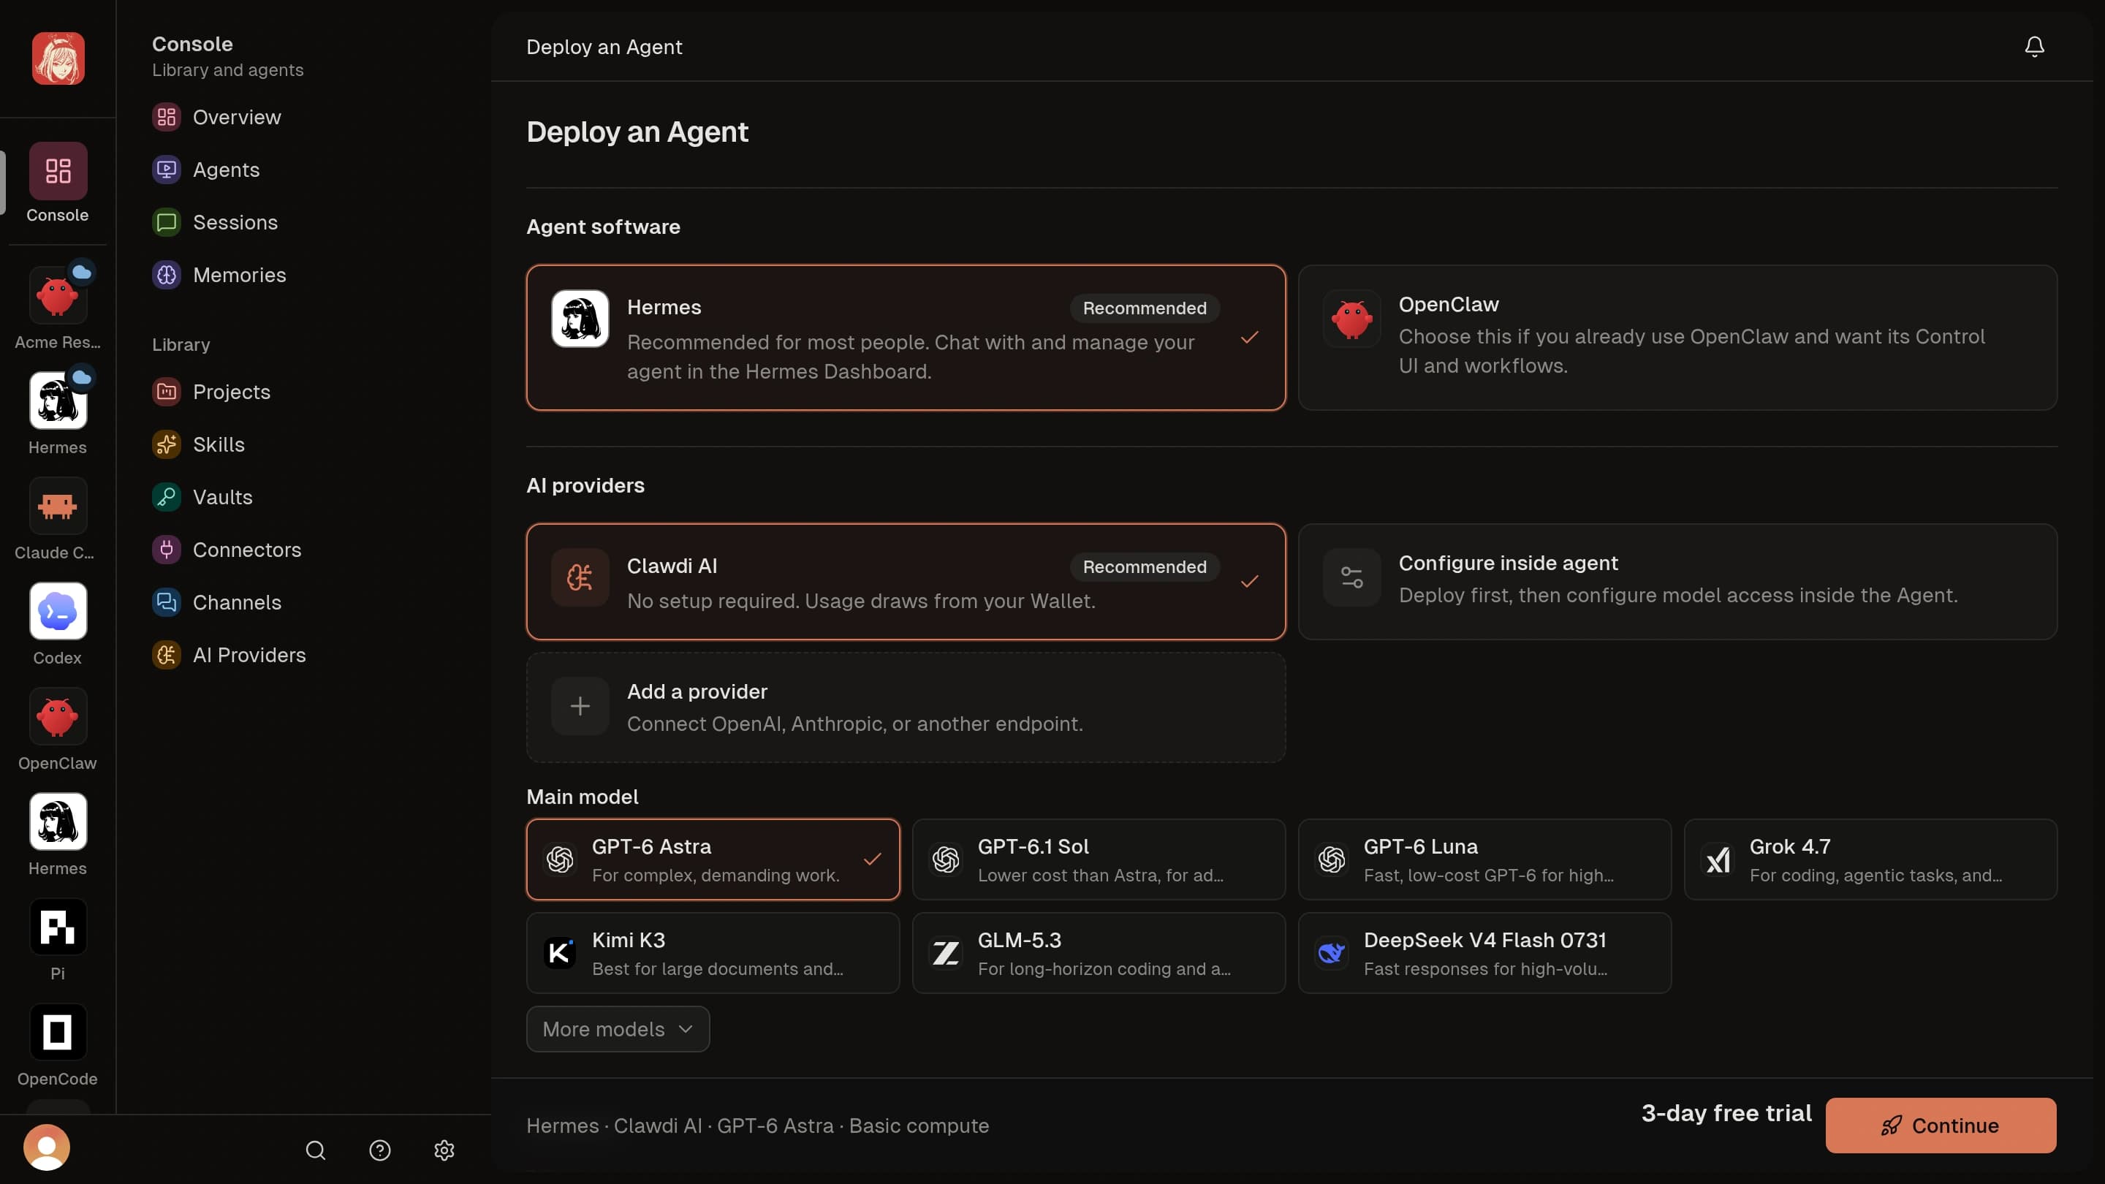
Task: Click the Skills sparkle icon
Action: [167, 444]
